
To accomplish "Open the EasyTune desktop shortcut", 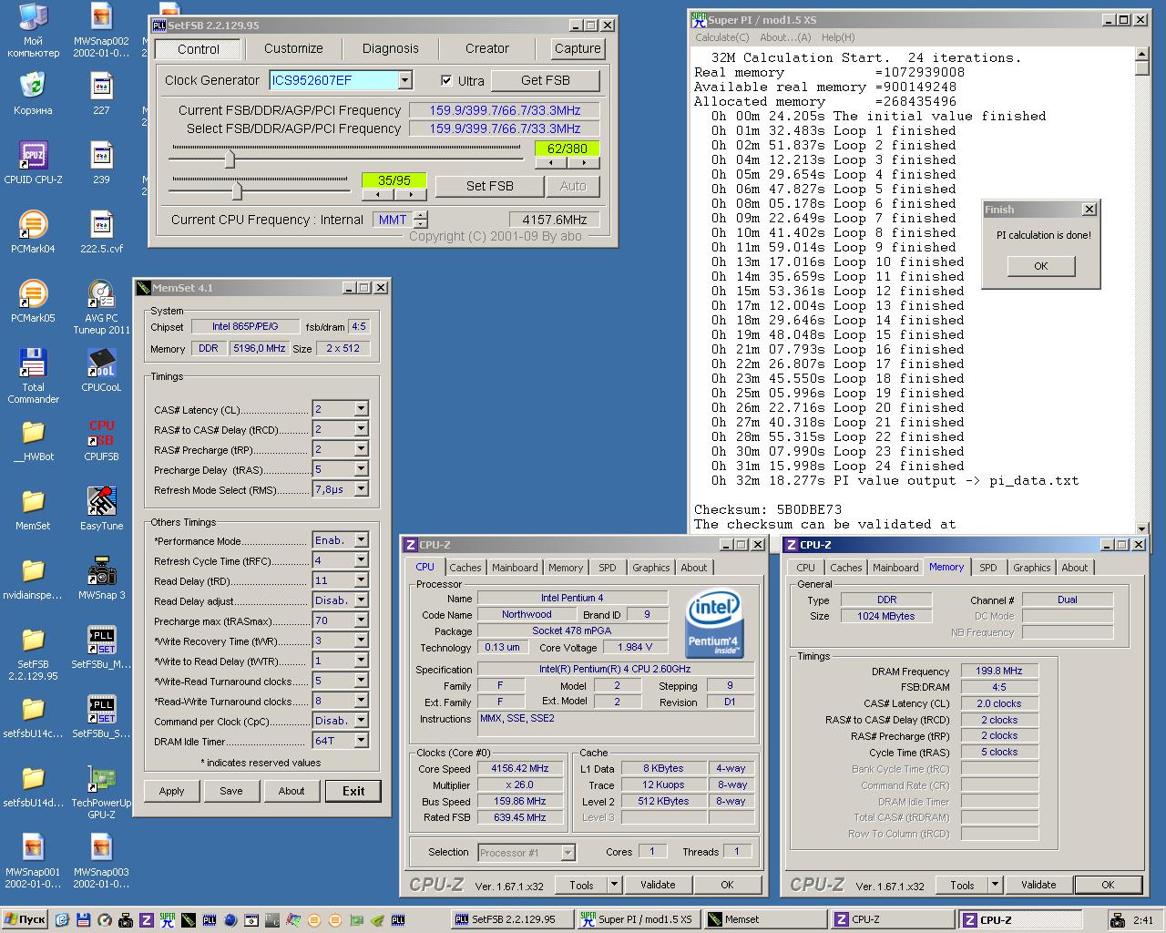I will pos(101,509).
